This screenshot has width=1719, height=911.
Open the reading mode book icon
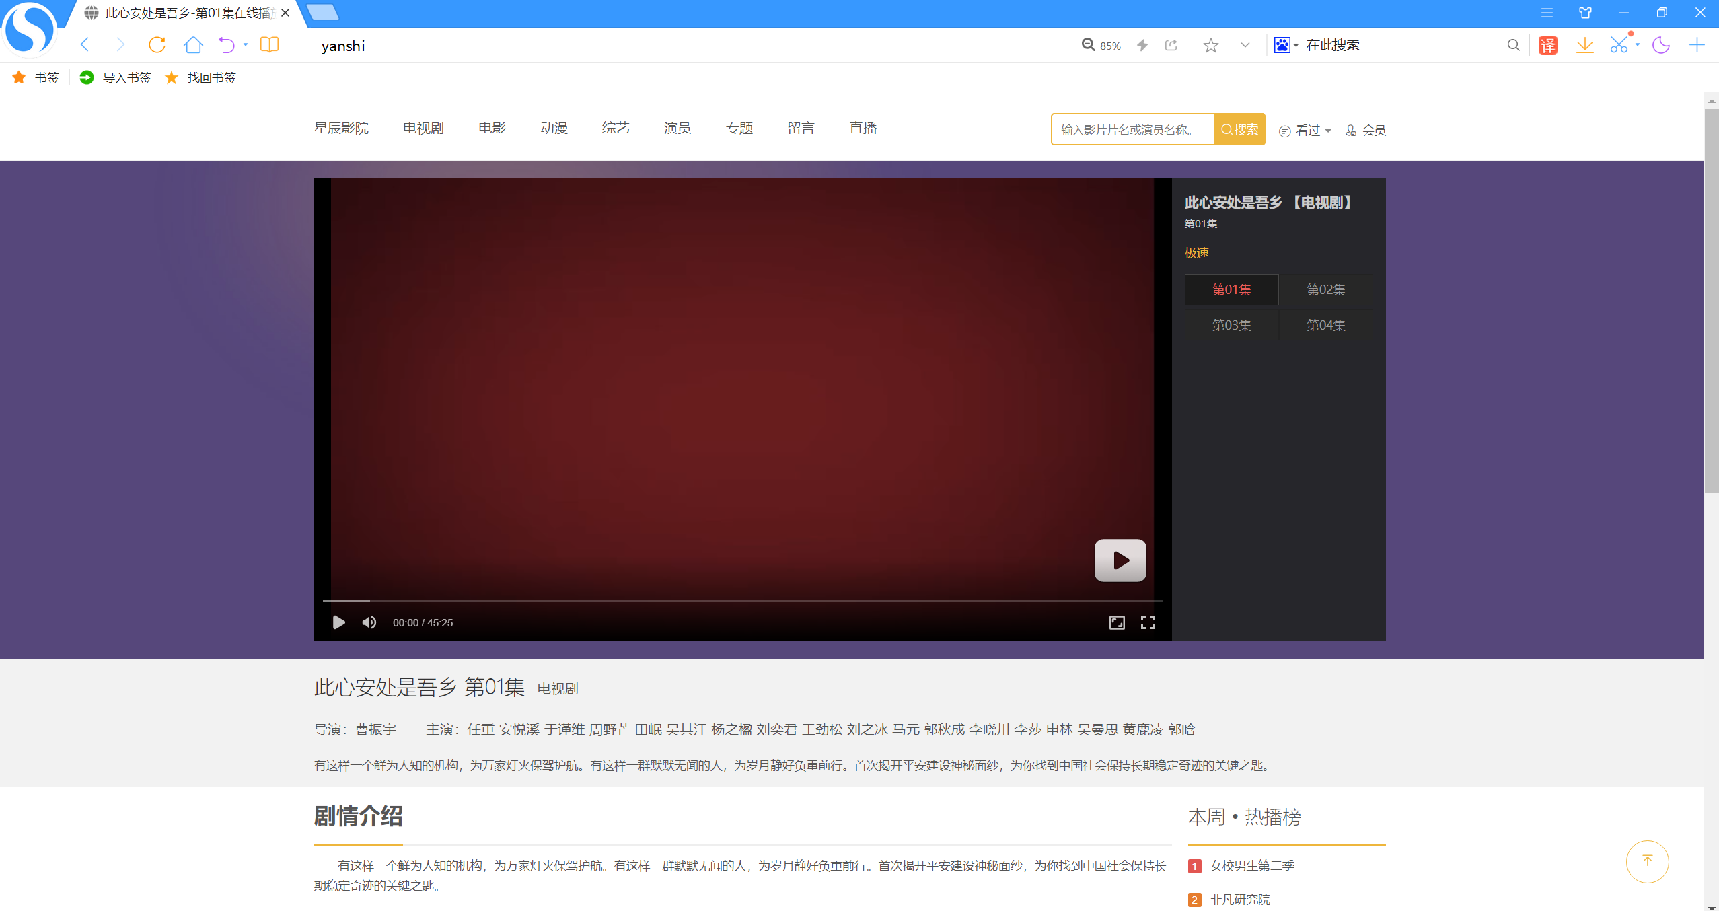click(x=269, y=45)
